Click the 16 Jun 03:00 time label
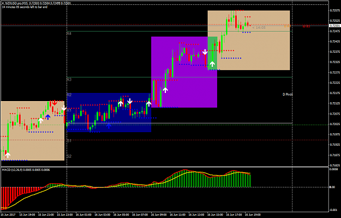The width and height of the screenshot is (341, 218). (102, 215)
